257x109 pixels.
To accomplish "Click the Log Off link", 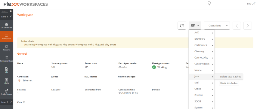I will pos(251,4).
